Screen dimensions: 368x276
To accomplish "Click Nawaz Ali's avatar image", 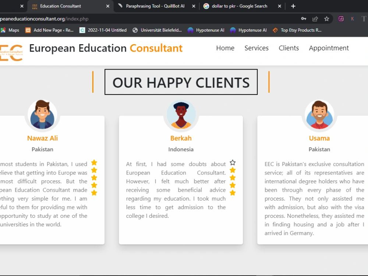I will [42, 115].
